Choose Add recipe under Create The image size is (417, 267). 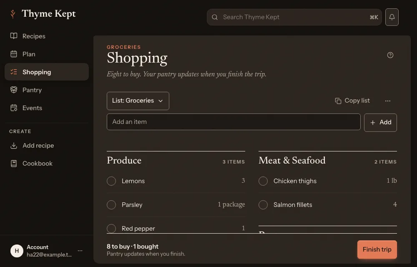pyautogui.click(x=47, y=146)
